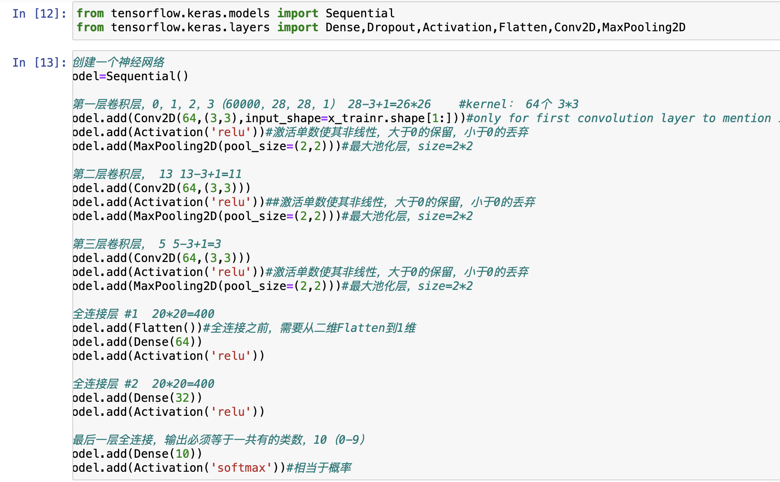This screenshot has height=482, width=780.
Task: Click the Dense(10) output layer line
Action: [136, 454]
